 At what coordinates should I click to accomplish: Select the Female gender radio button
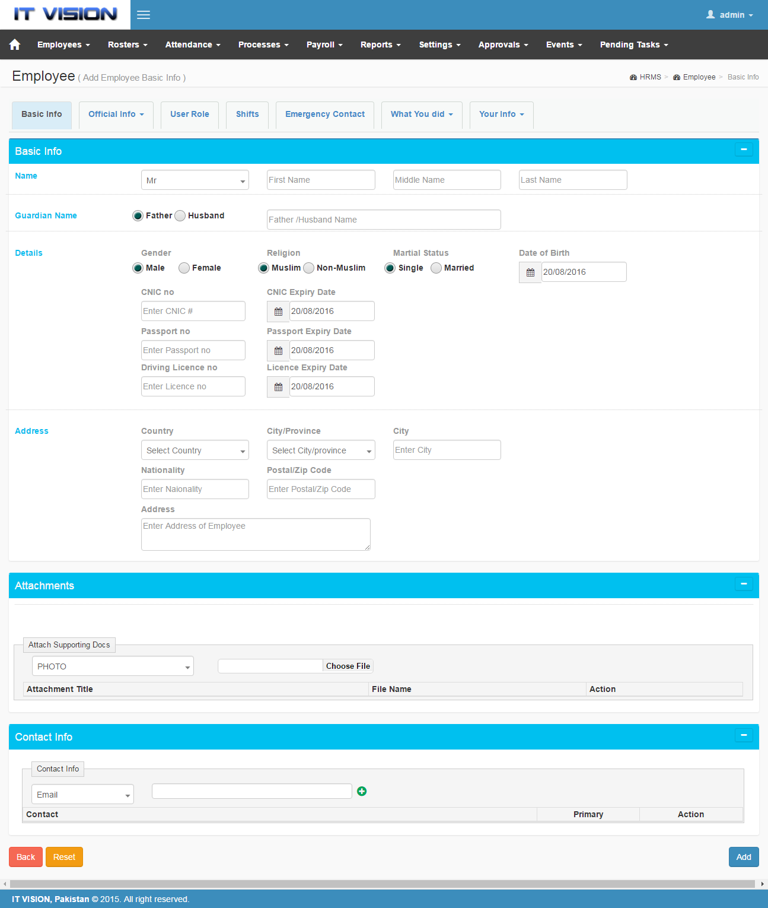183,268
